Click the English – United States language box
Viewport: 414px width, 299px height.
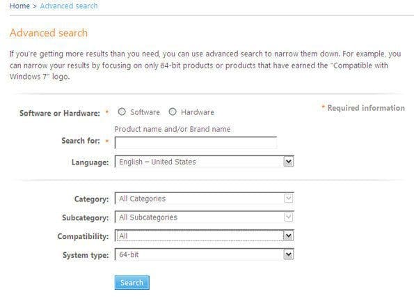[205, 162]
